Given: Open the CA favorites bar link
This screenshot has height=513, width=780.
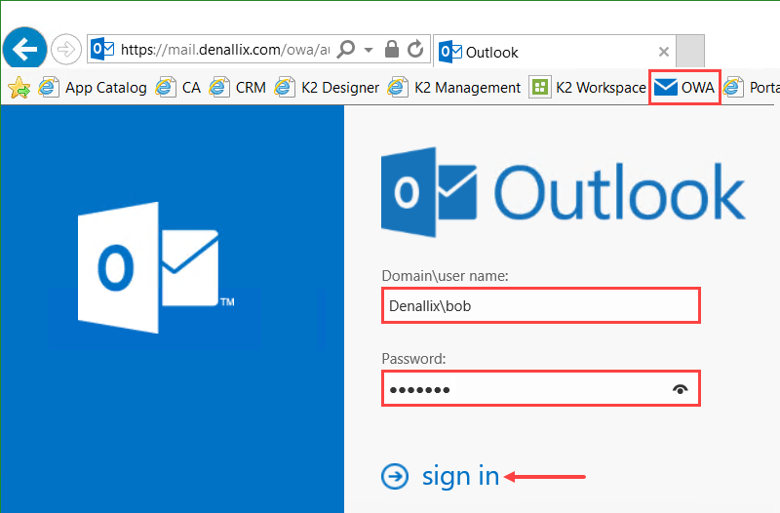Looking at the screenshot, I should point(177,88).
